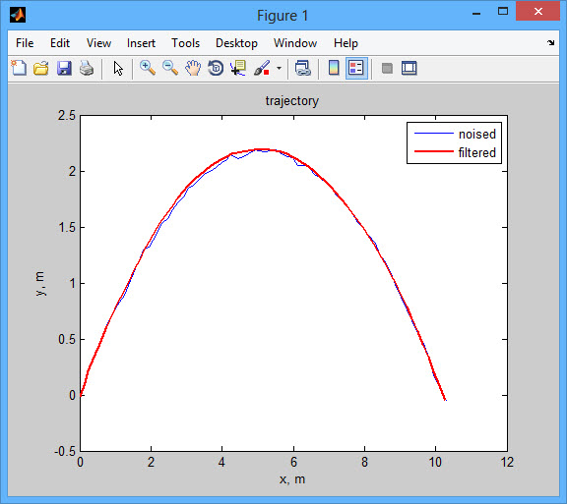Print figure using the printer icon

click(87, 68)
